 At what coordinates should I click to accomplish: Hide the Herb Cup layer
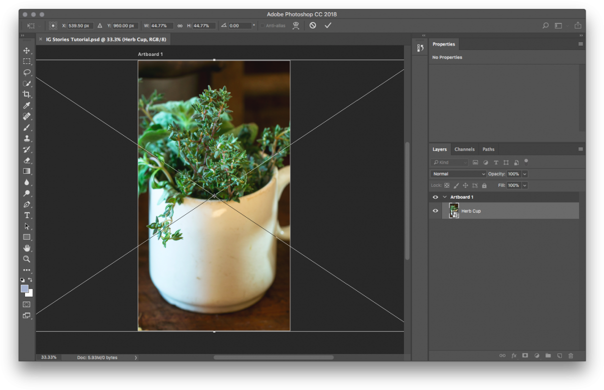pyautogui.click(x=435, y=211)
